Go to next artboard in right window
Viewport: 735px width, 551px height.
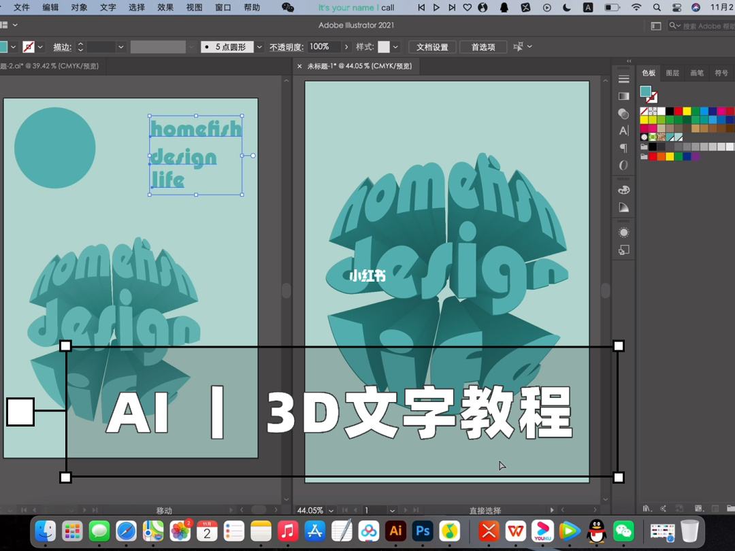click(405, 510)
